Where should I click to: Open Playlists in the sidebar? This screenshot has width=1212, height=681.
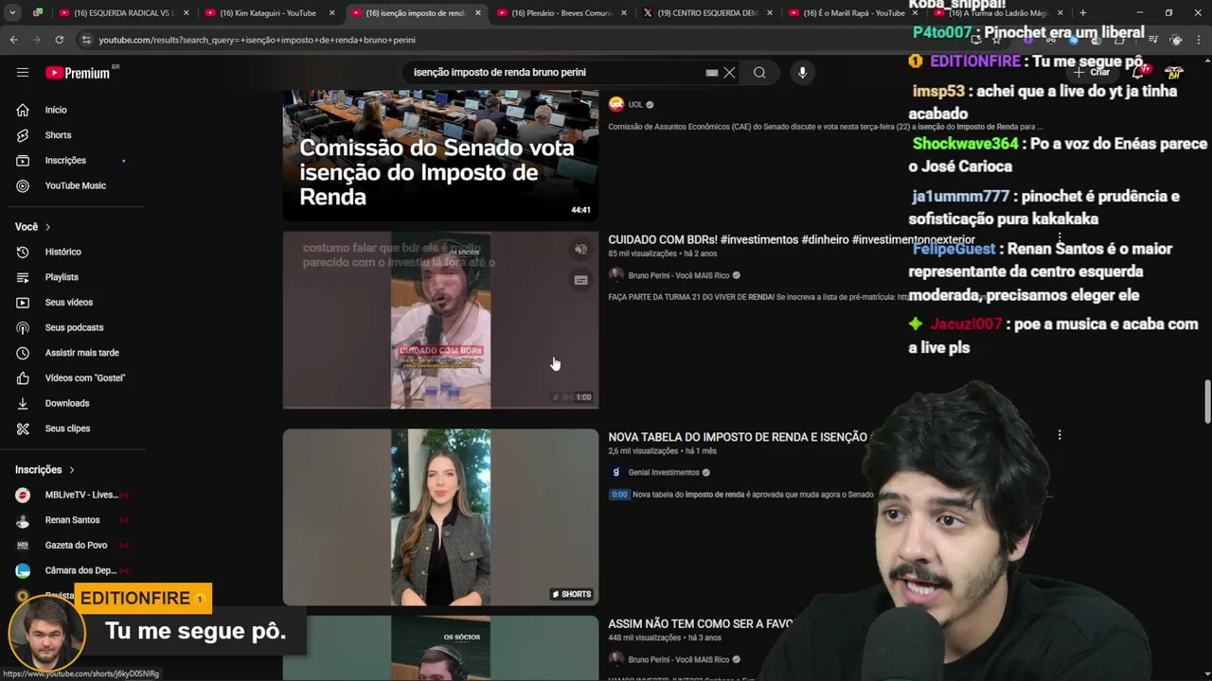pyautogui.click(x=62, y=277)
